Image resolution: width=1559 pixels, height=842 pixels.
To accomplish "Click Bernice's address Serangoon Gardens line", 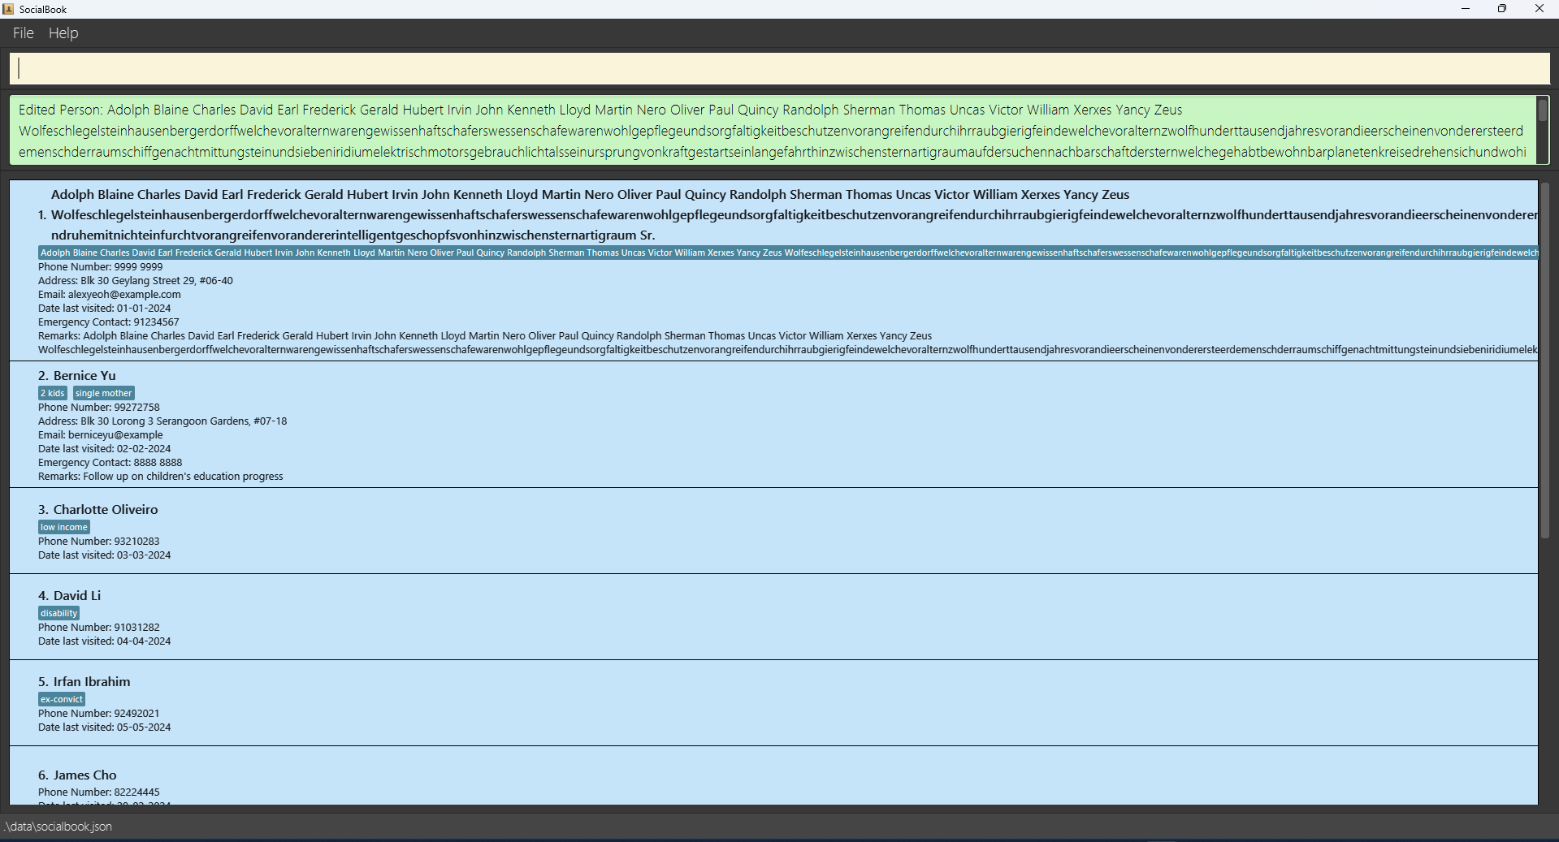I will [162, 421].
